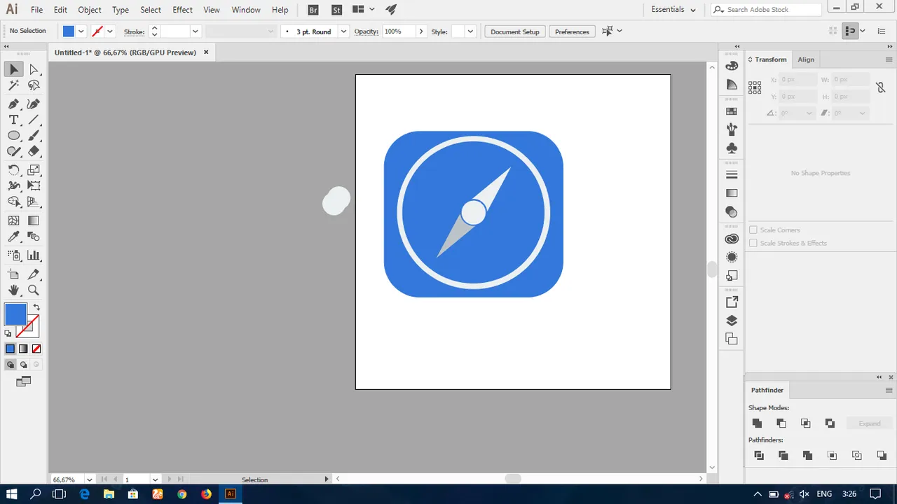Click the Minus Front shape mode icon
Viewport: 897px width, 504px height.
(x=781, y=423)
